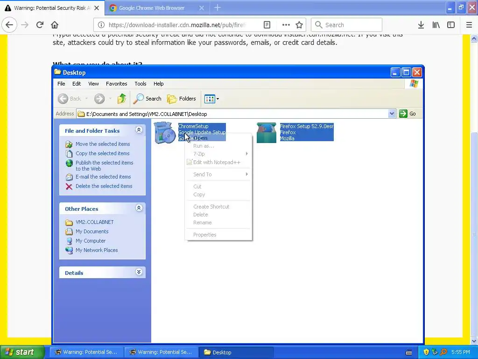
Task: Open Firefox library icon
Action: 436,25
